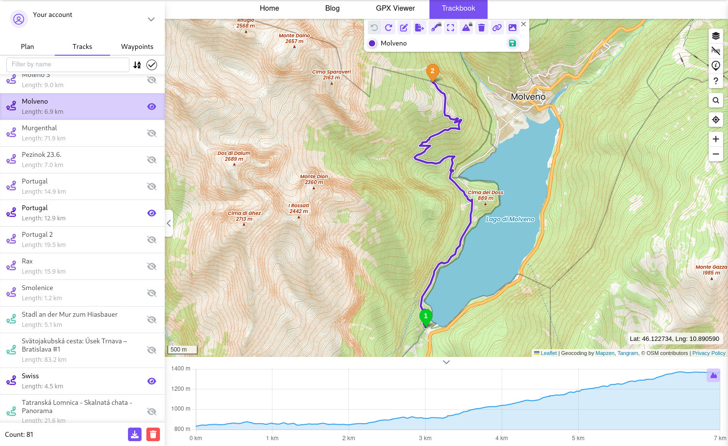Image resolution: width=728 pixels, height=446 pixels.
Task: Change the Molveno track color swatch
Action: pyautogui.click(x=372, y=44)
